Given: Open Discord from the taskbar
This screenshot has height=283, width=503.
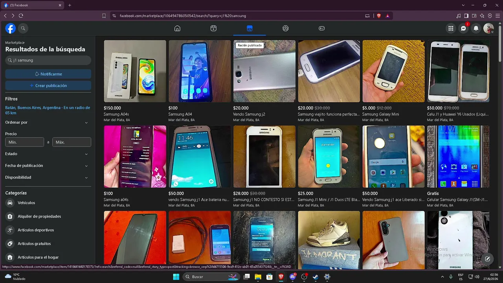Looking at the screenshot, I should (x=292, y=277).
